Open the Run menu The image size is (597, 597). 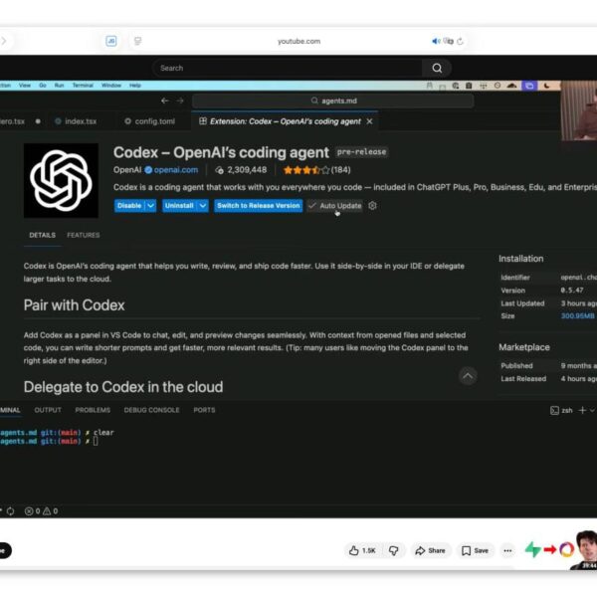pos(59,86)
